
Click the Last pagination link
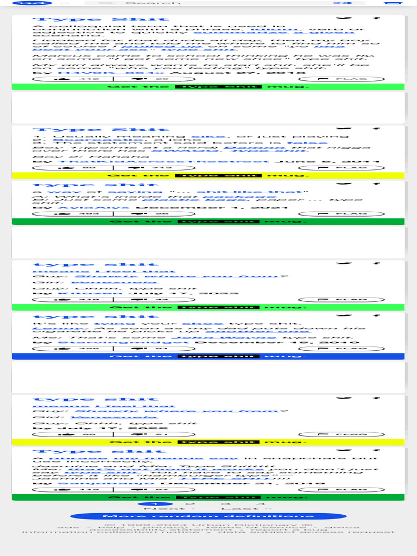(x=247, y=509)
